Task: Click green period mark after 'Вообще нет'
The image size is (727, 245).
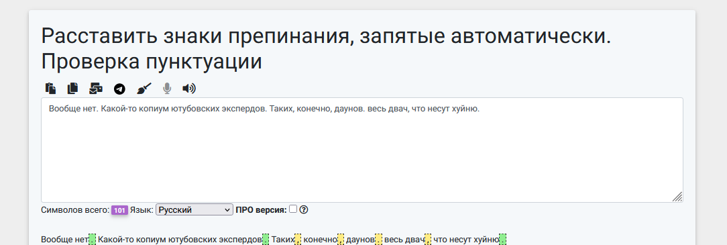Action: [93, 240]
